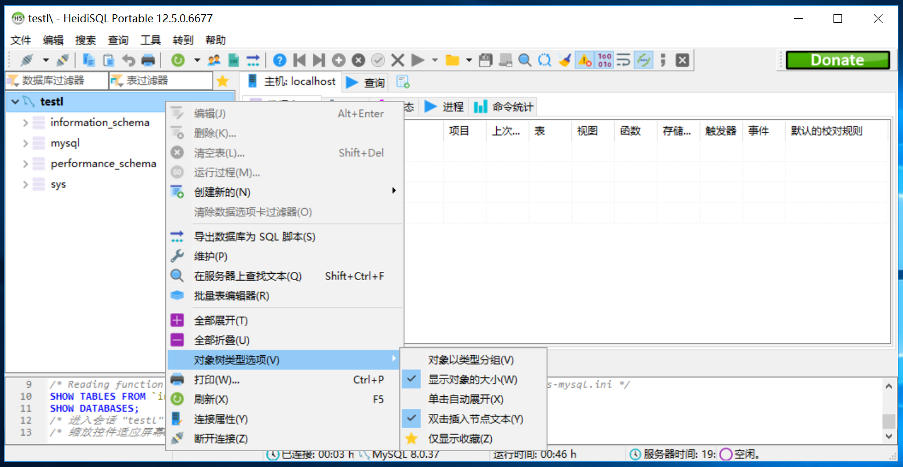Image resolution: width=903 pixels, height=467 pixels.
Task: Open the 工具 (Tools) menu
Action: point(150,40)
